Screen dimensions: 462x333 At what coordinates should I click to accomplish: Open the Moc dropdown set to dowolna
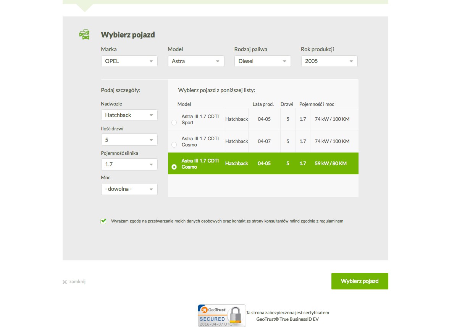click(129, 189)
